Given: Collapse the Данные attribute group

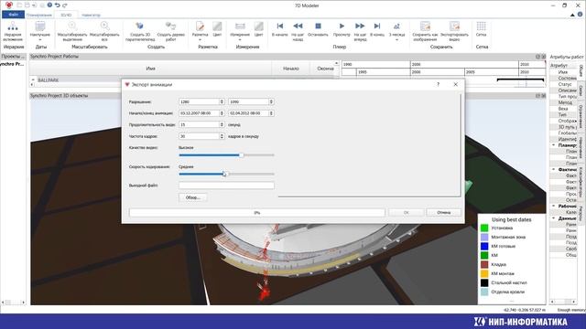Looking at the screenshot, I should [x=553, y=218].
